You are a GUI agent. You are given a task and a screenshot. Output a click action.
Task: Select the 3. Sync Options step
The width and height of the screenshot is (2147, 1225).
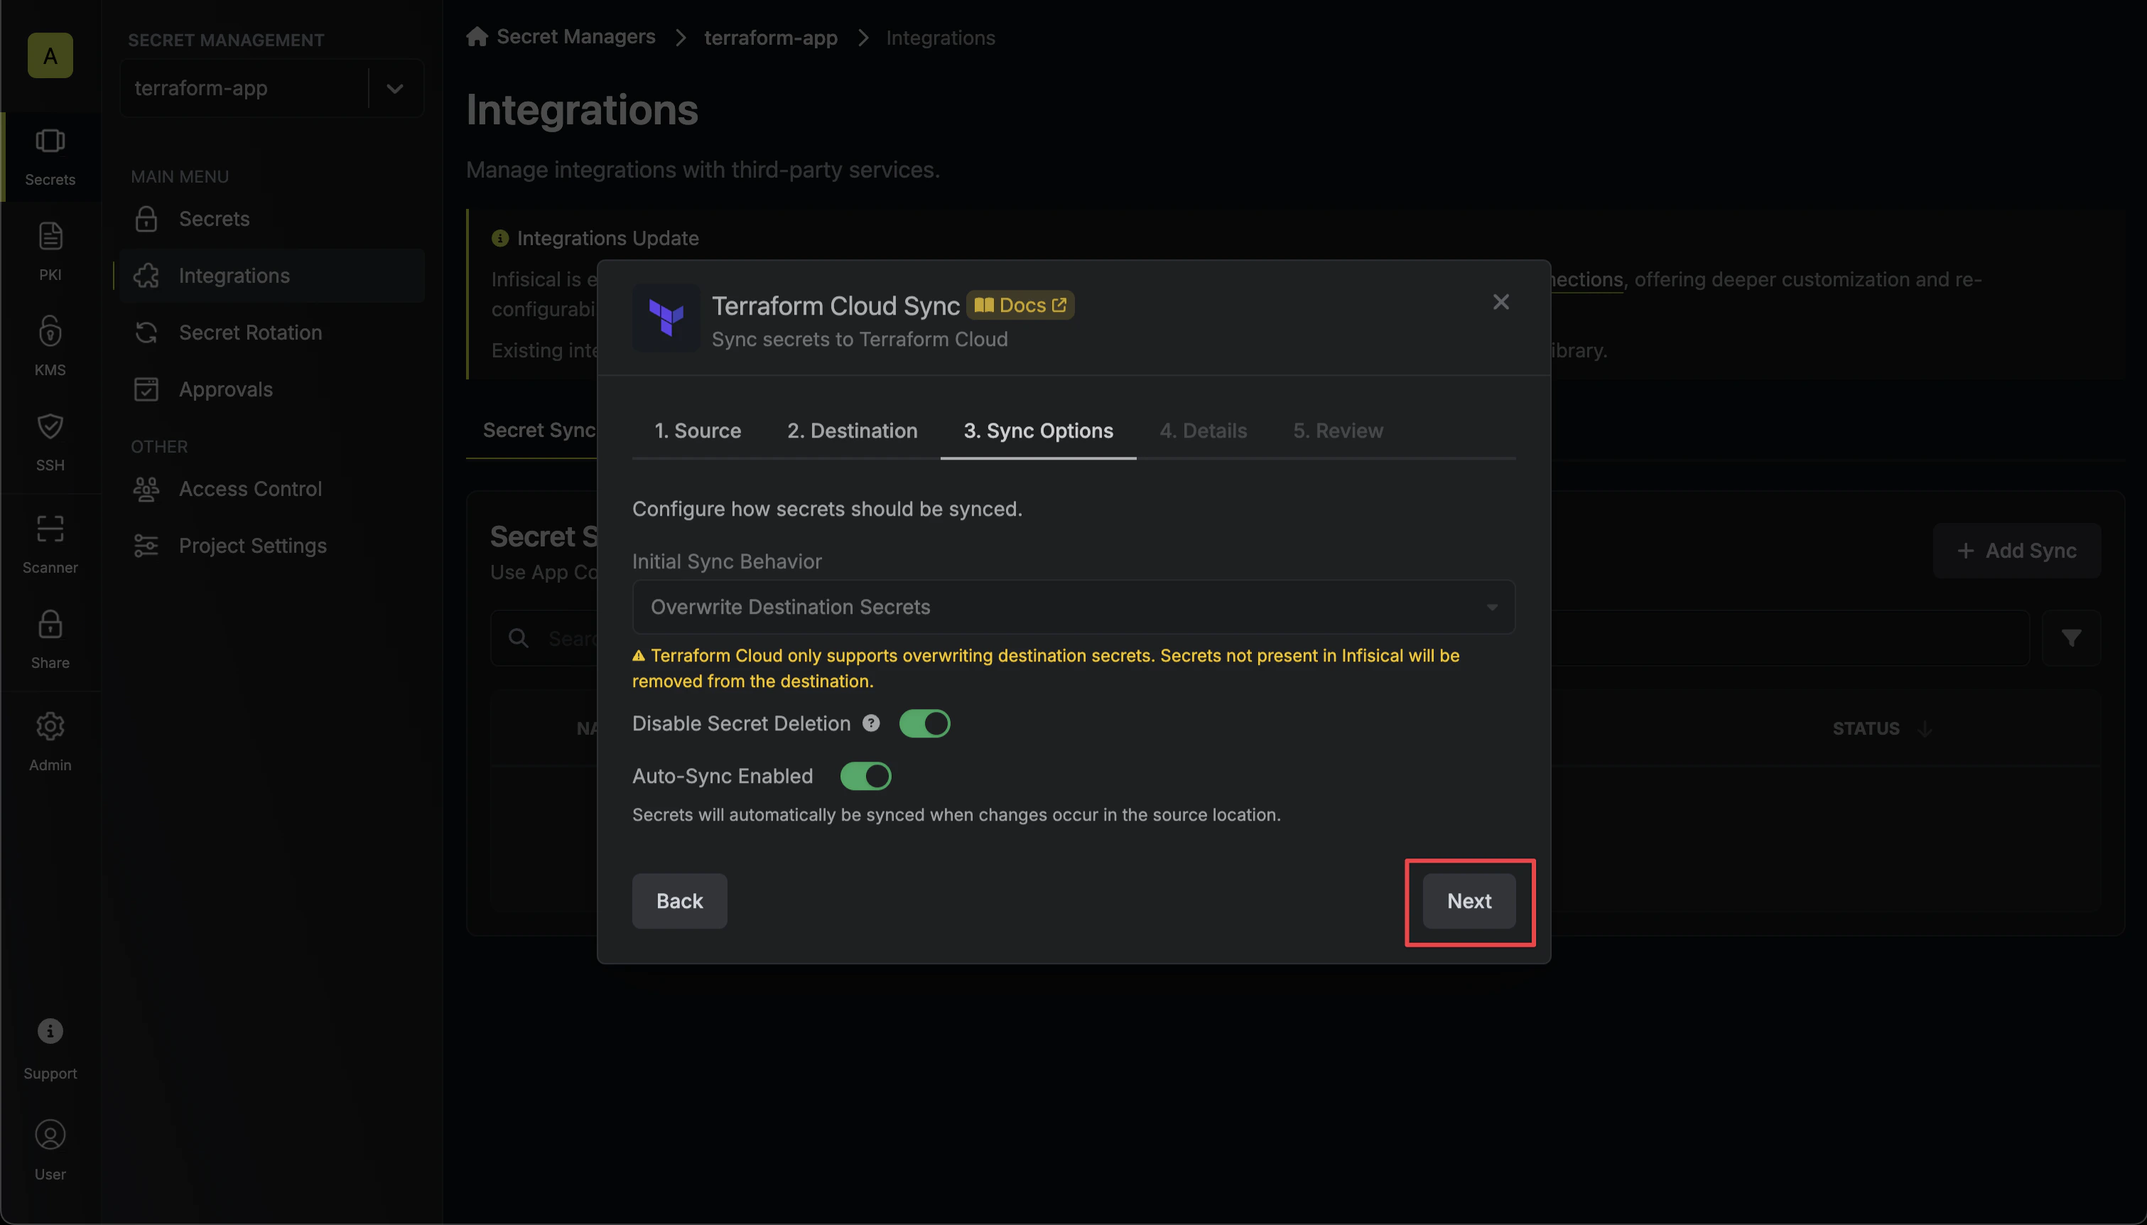(x=1038, y=430)
